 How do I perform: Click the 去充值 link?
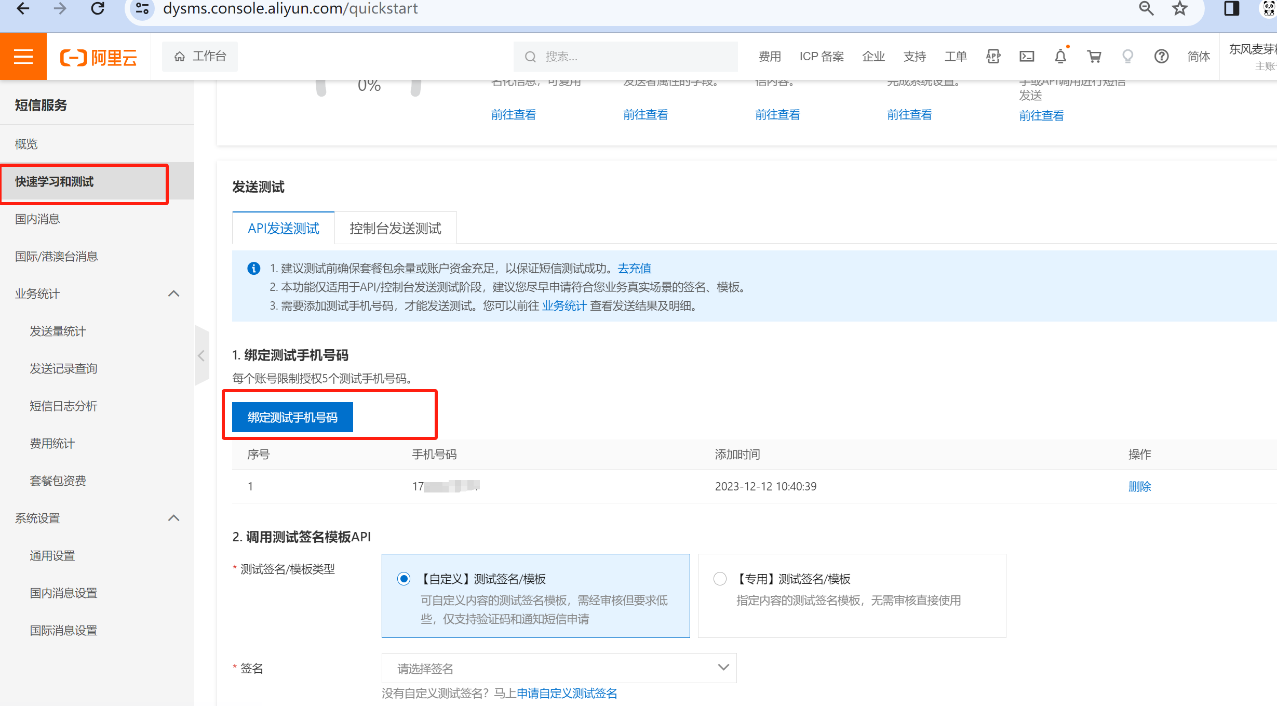click(x=634, y=268)
